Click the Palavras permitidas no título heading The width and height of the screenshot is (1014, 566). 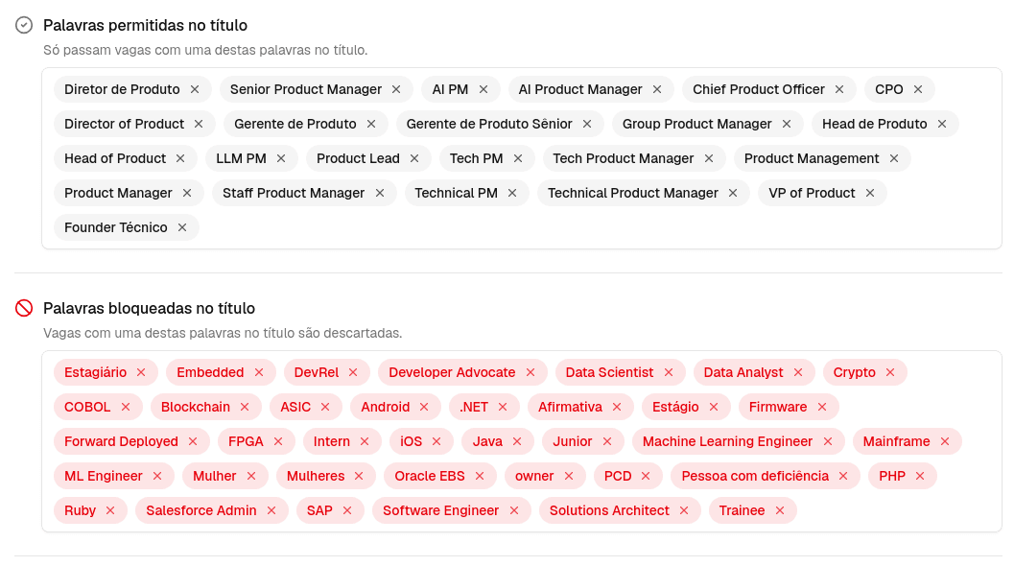coord(146,25)
